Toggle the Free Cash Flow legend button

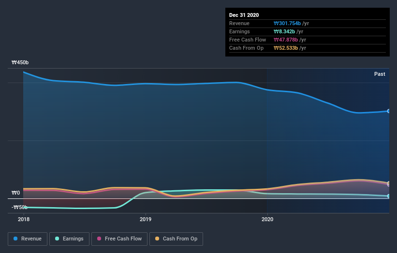(x=119, y=239)
